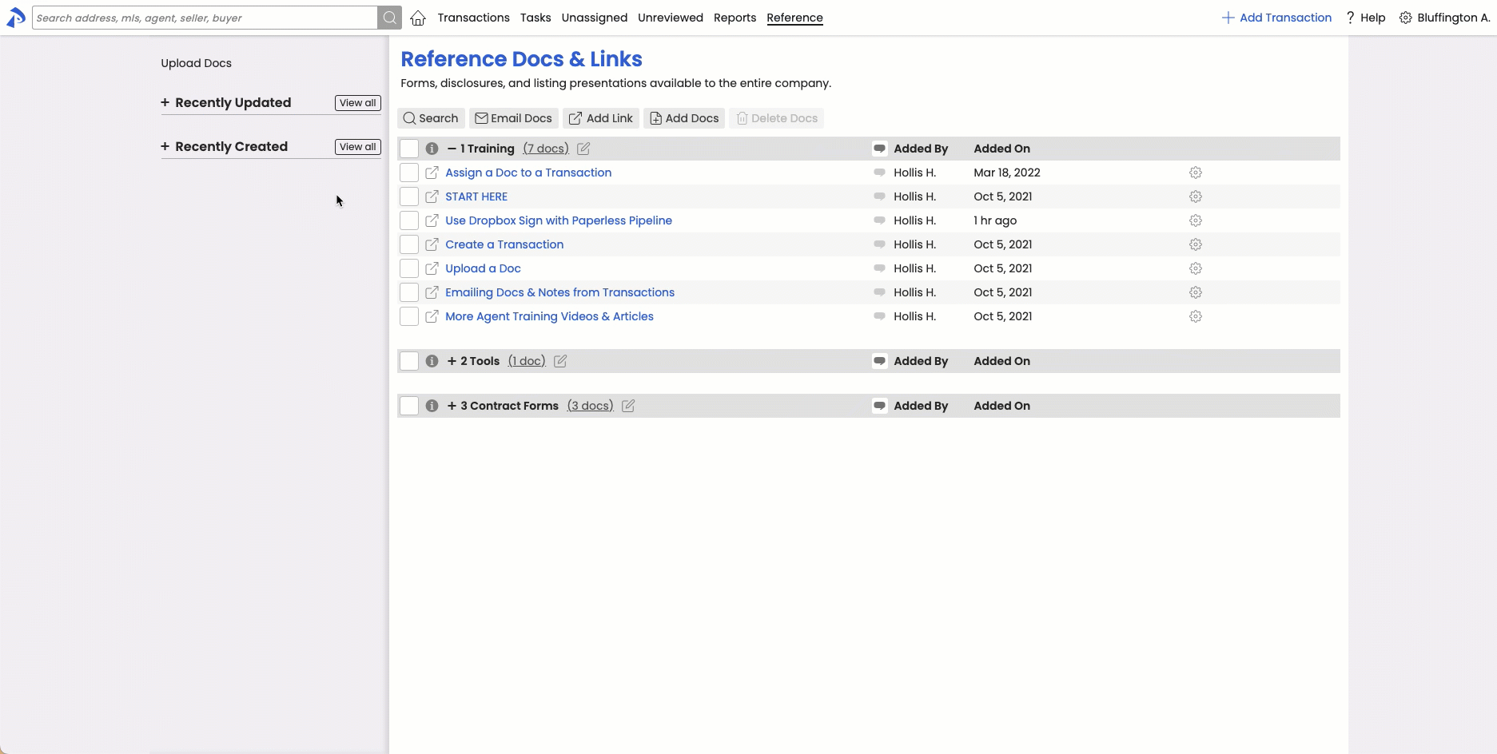Expand the 3 Contract Forms group
1497x754 pixels.
(x=452, y=406)
